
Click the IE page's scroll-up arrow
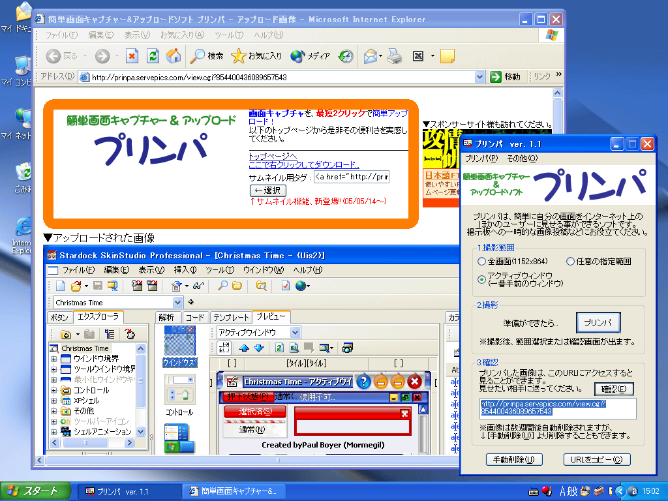pyautogui.click(x=557, y=93)
